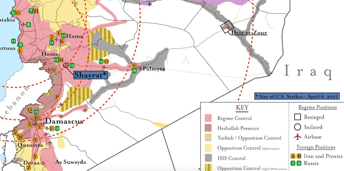
Task: Click the green Russia marker numbered 19
Action: click(36, 112)
